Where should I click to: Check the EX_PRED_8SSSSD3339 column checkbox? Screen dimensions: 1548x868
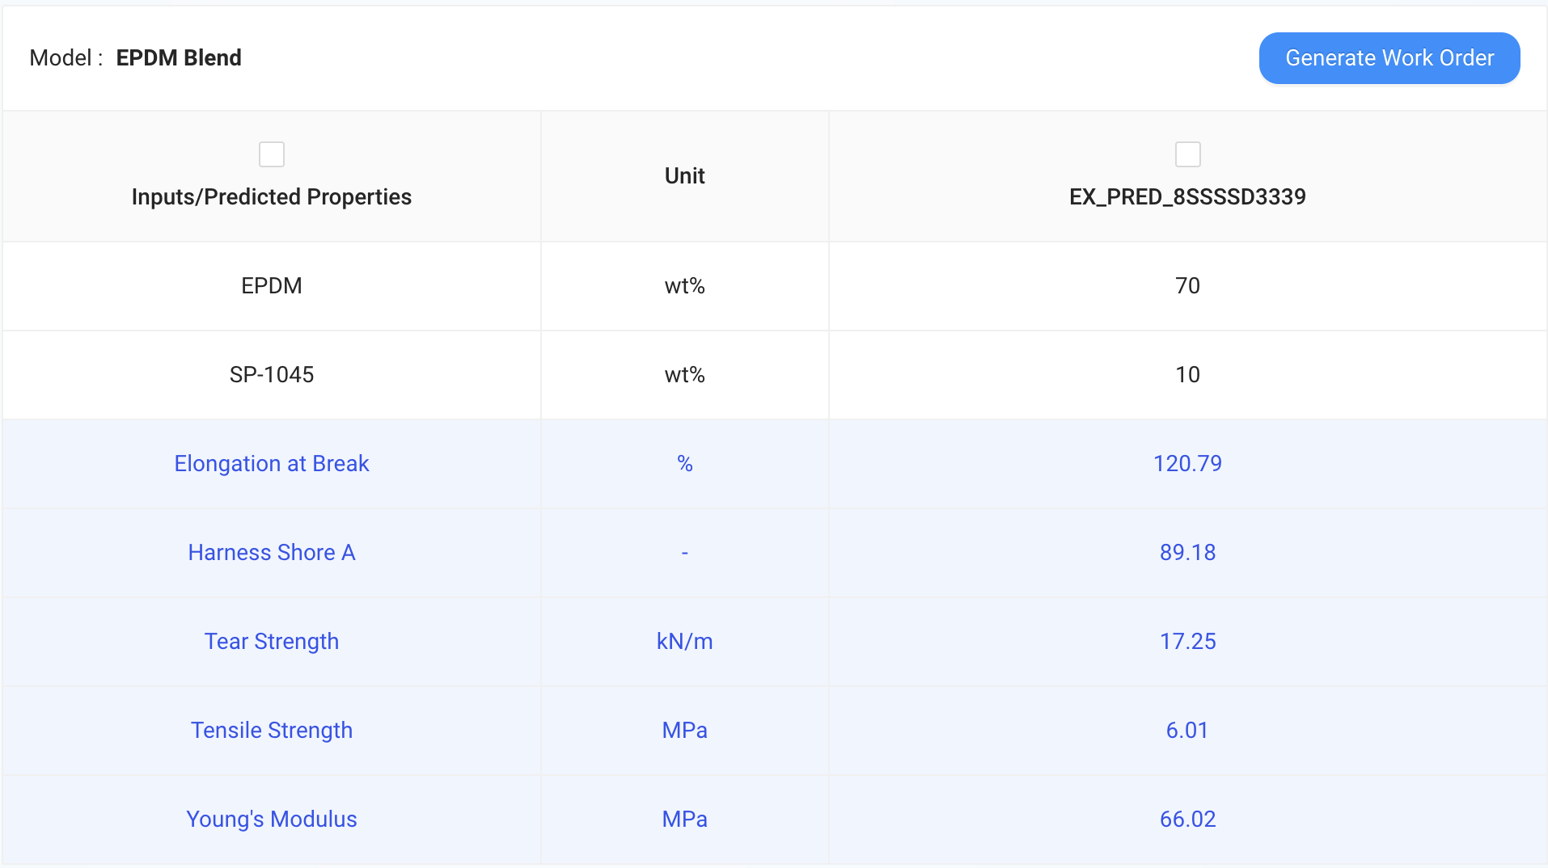pos(1187,154)
